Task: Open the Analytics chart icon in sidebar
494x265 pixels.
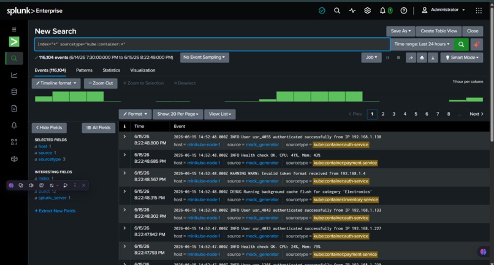Action: (x=14, y=75)
